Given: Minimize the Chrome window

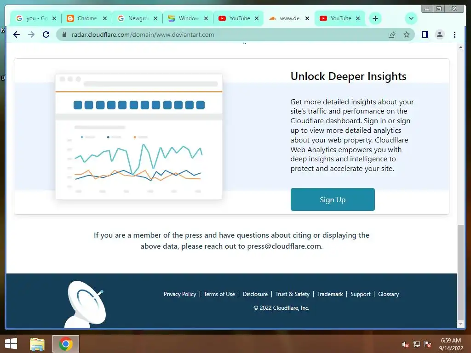Looking at the screenshot, I should coord(427,9).
